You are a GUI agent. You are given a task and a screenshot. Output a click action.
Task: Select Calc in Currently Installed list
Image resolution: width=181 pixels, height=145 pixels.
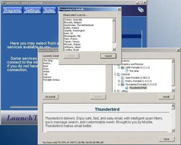coord(45,74)
